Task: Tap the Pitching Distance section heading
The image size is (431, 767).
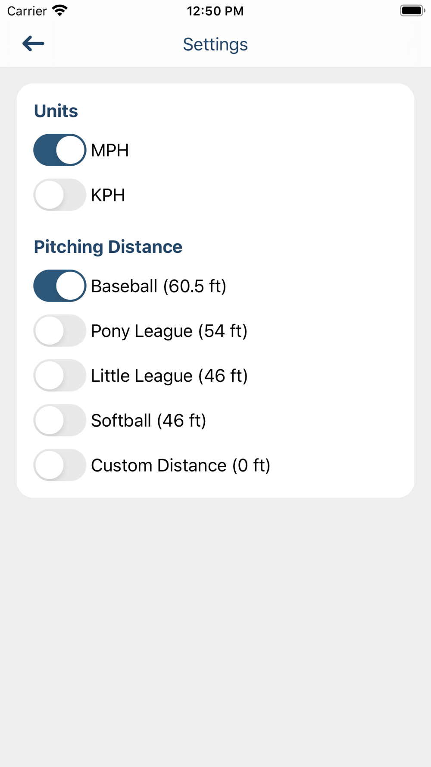Action: (x=108, y=247)
